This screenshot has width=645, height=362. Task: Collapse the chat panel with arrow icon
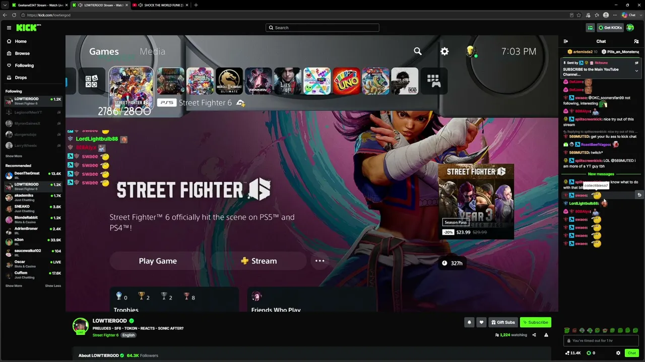(x=566, y=41)
